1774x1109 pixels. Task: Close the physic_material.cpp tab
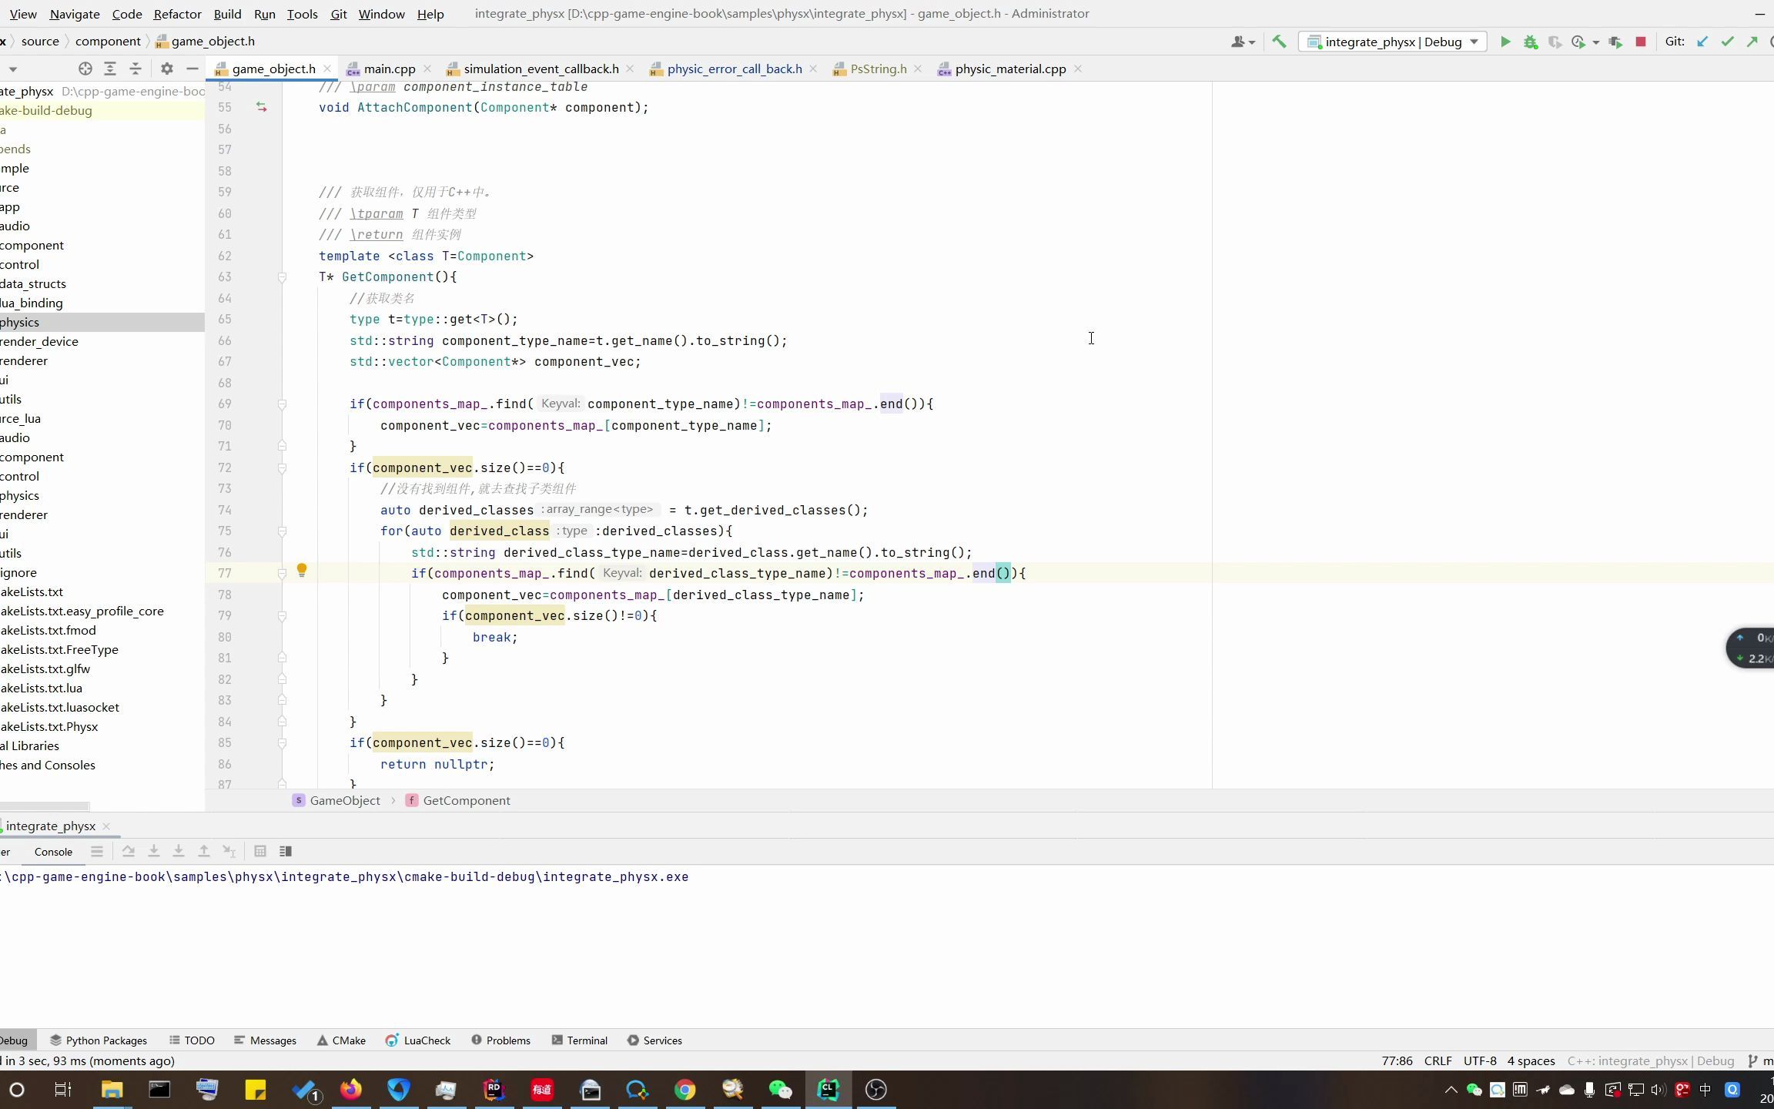(1078, 69)
